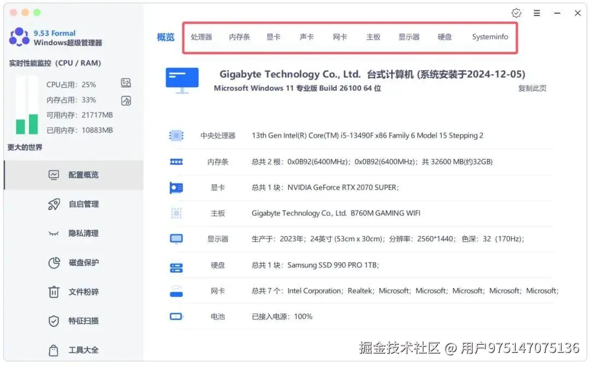
Task: Click the rocket icon beside 自启管理
Action: pyautogui.click(x=54, y=204)
